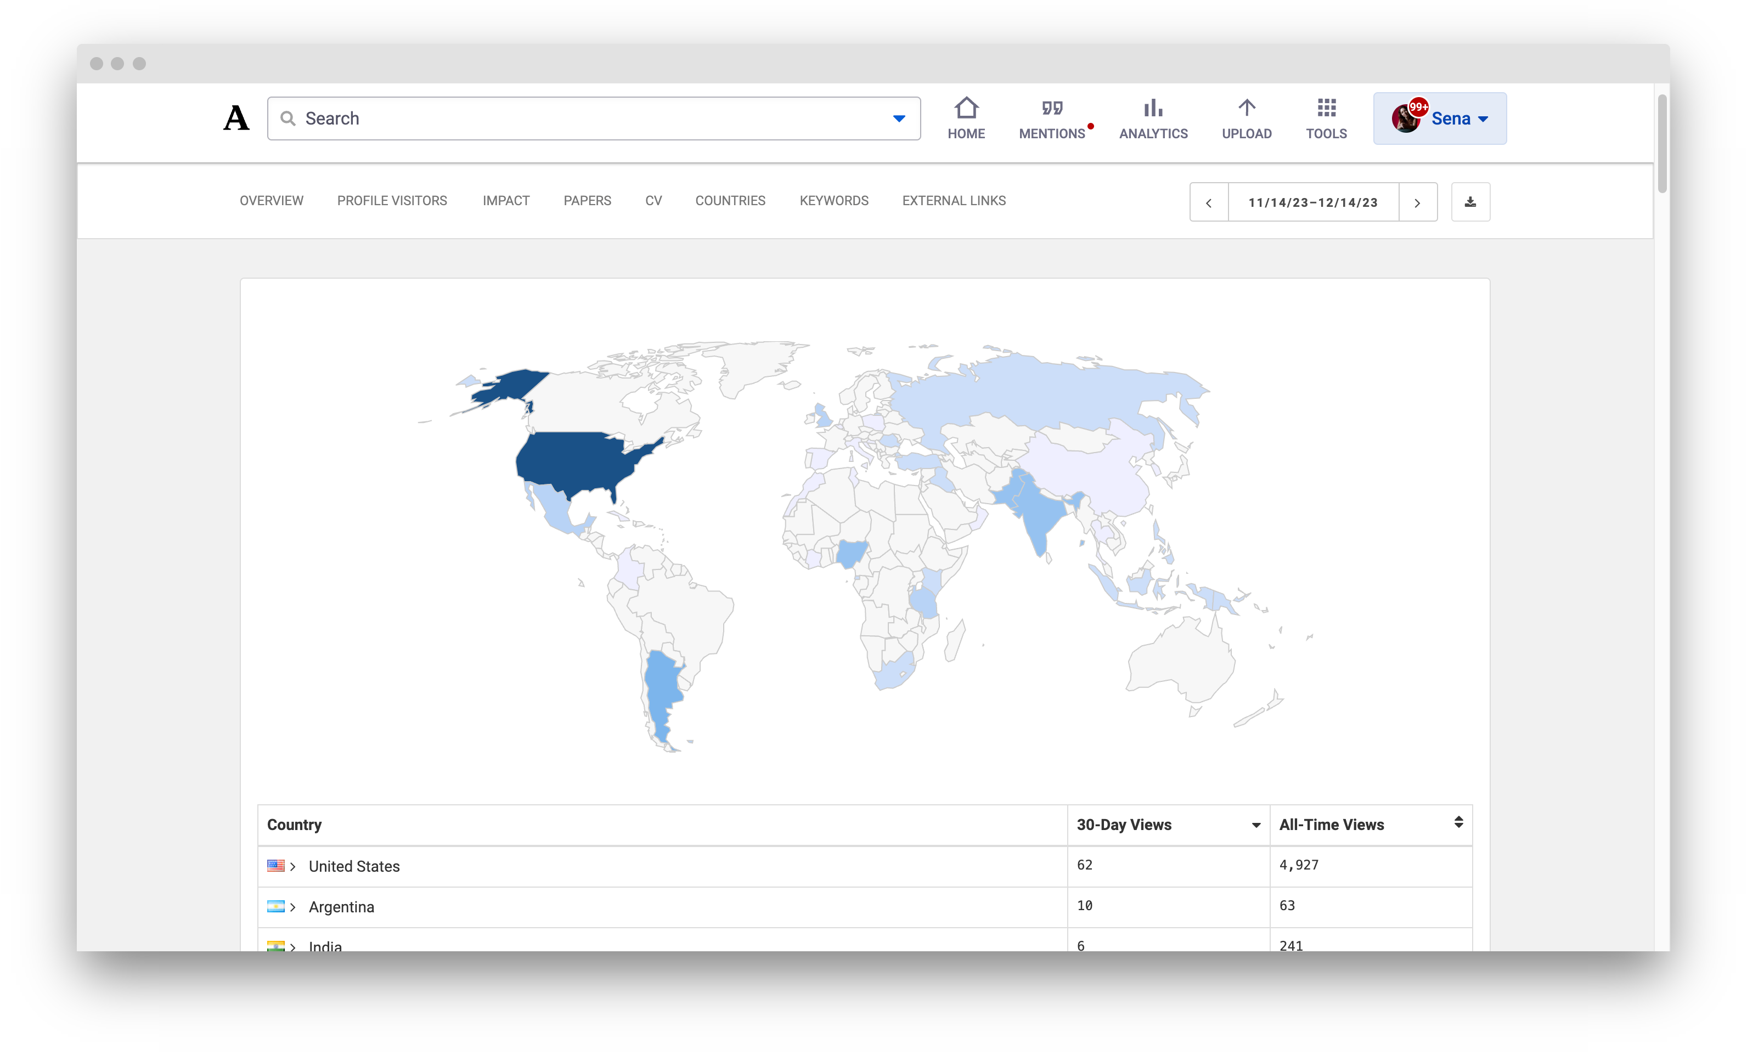
Task: Click the Argentina flag icon
Action: pos(276,906)
